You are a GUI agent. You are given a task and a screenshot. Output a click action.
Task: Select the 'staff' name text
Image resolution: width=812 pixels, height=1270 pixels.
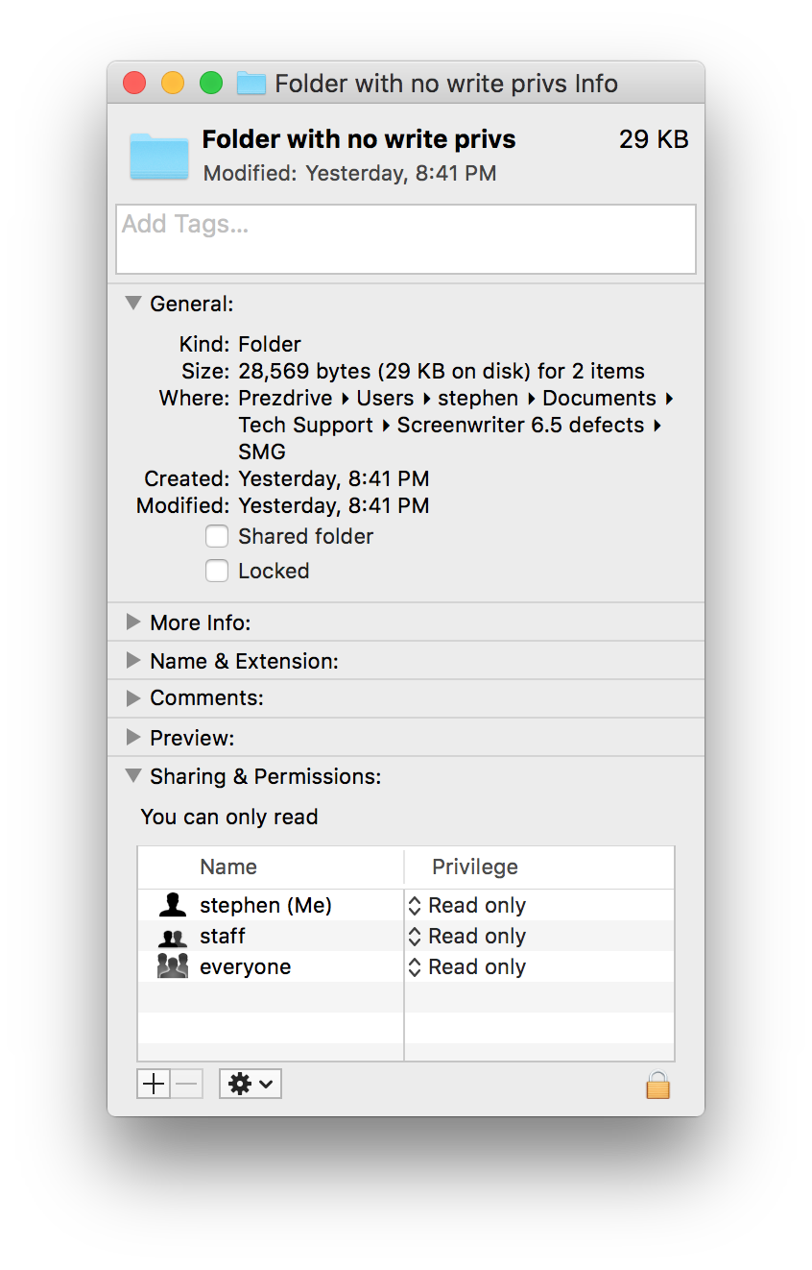[223, 936]
